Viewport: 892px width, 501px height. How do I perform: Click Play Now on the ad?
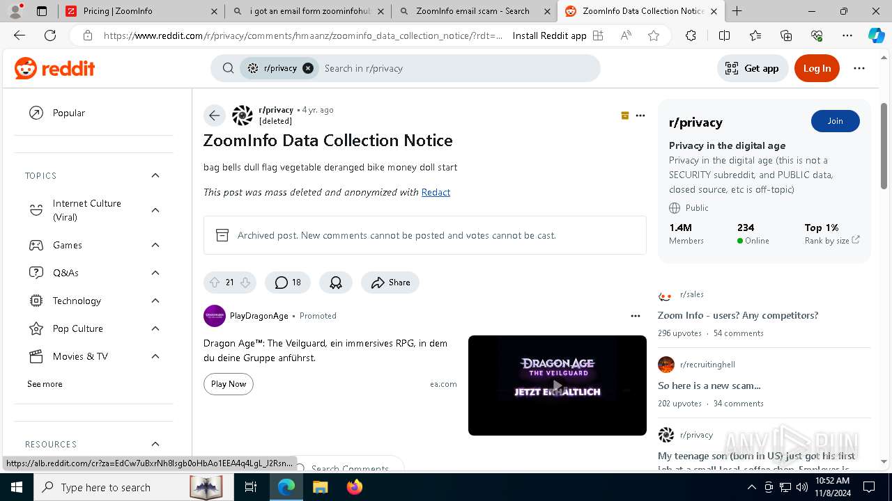(x=229, y=384)
